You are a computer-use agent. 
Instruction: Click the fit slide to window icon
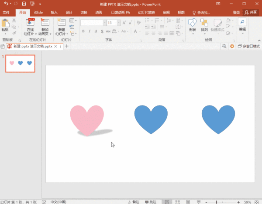coord(256,202)
